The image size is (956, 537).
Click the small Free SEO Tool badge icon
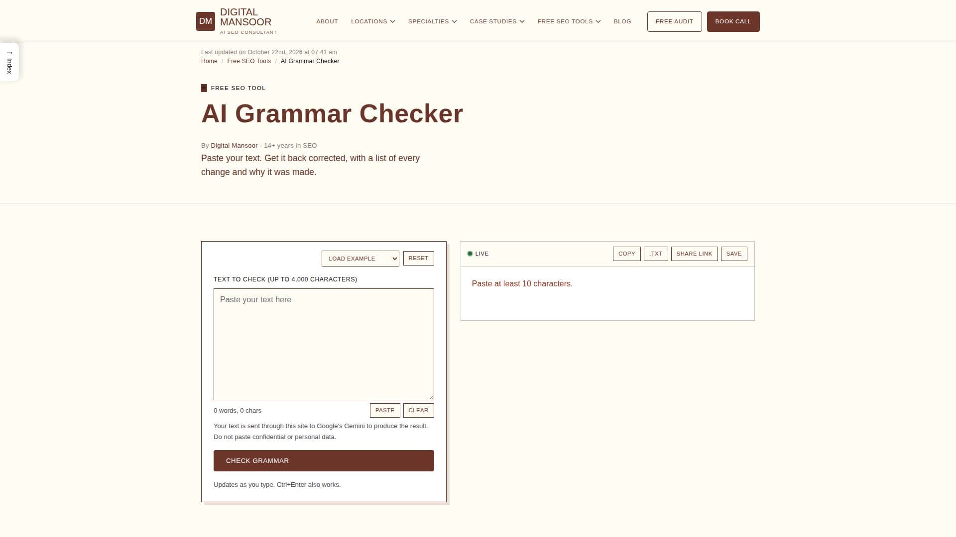coord(204,88)
